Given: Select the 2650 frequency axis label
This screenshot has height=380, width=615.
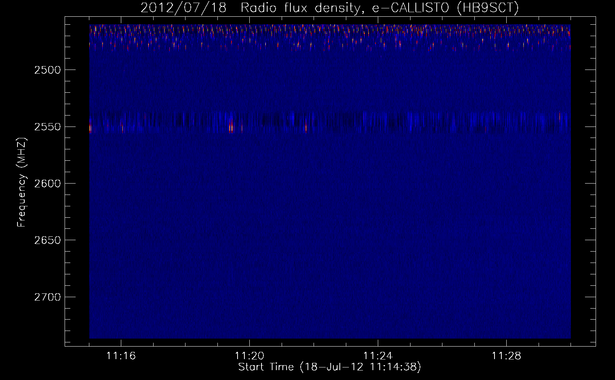Looking at the screenshot, I should [x=48, y=240].
